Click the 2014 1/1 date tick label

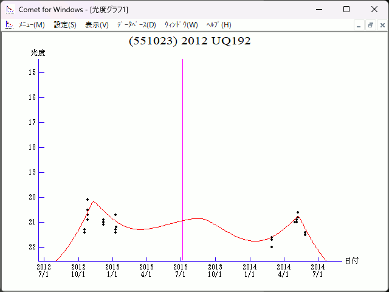pyautogui.click(x=250, y=271)
